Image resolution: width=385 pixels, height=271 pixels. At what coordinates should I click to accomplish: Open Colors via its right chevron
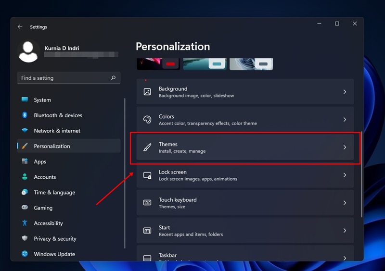[345, 120]
